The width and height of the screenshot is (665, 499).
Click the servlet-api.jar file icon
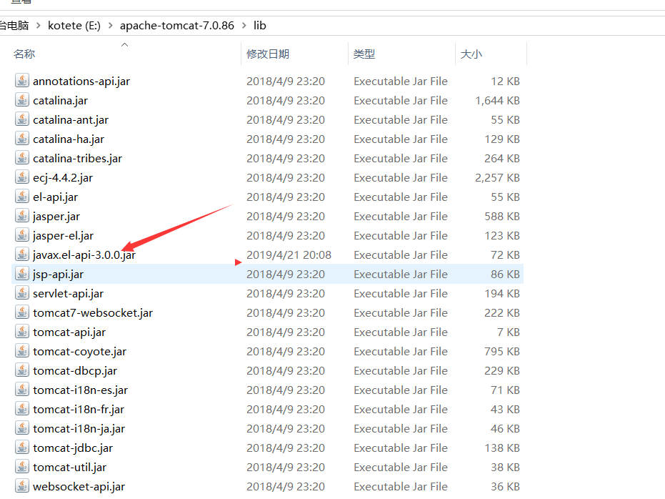point(22,293)
